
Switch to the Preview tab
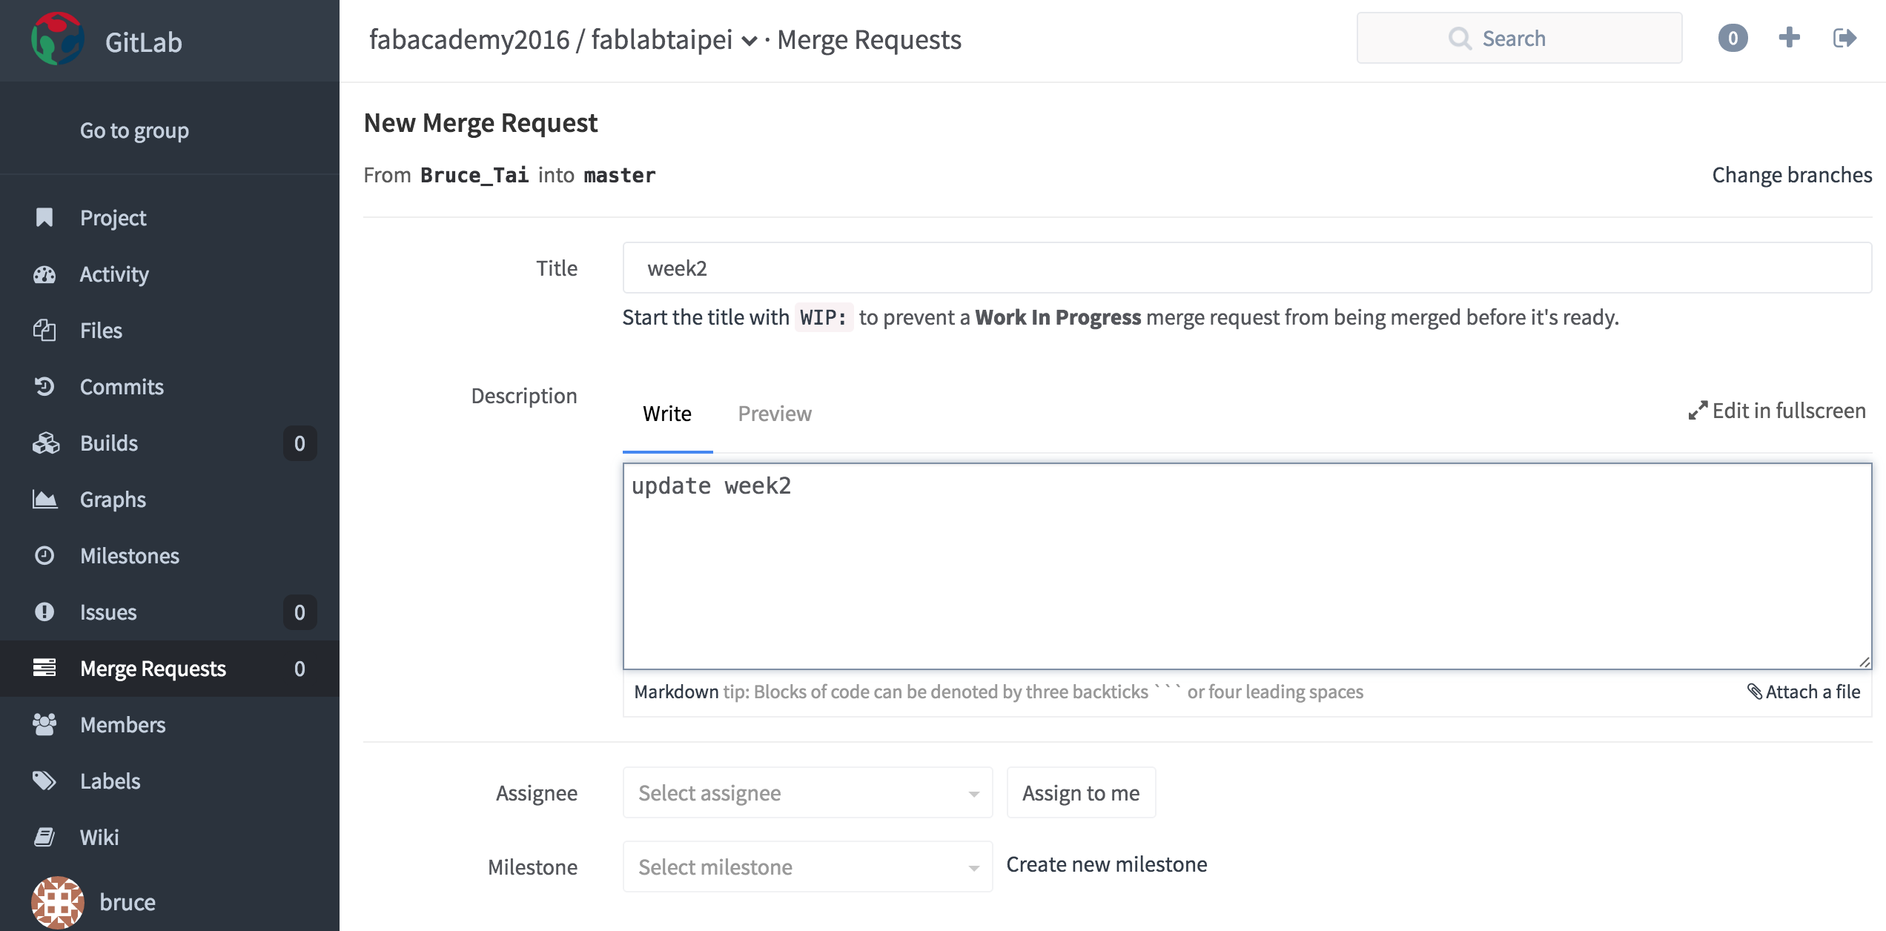(775, 414)
